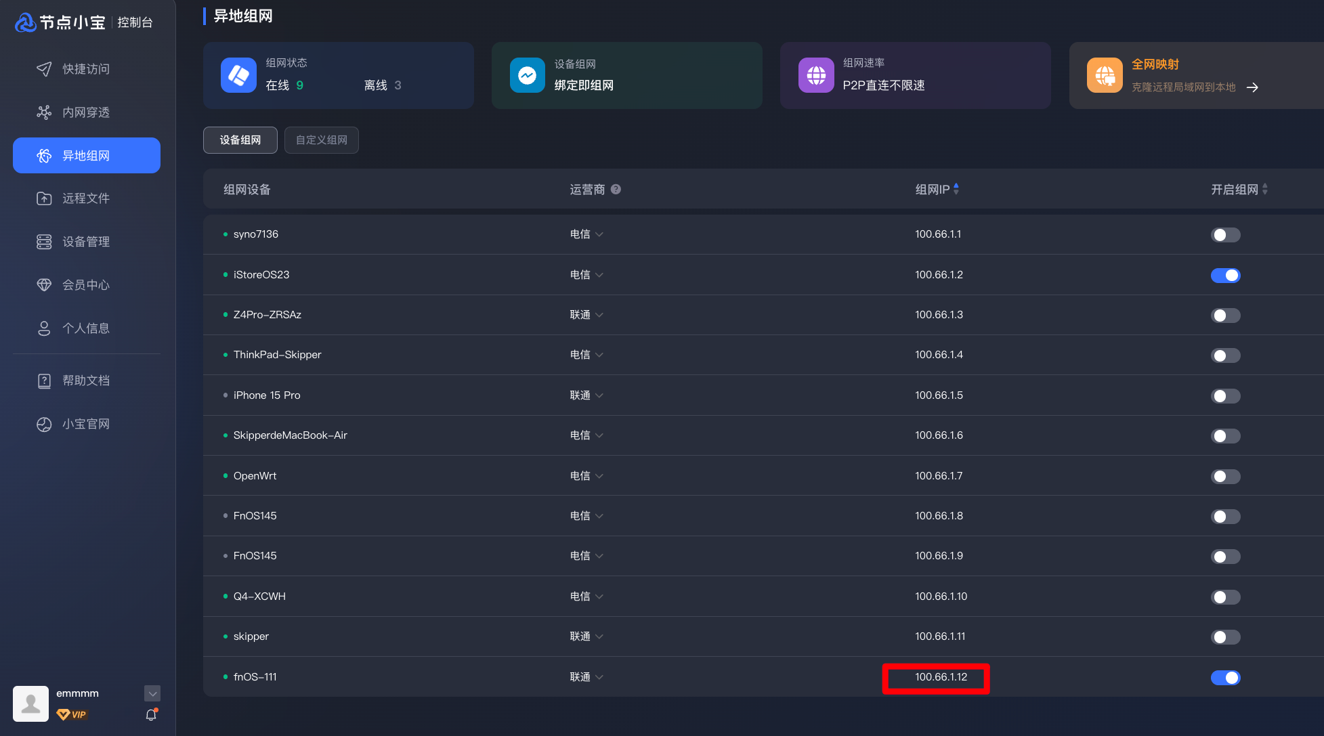
Task: Click the 设备组网 card messenger icon
Action: coord(528,75)
